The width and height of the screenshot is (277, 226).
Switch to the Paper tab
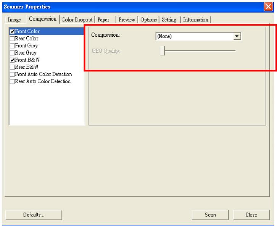click(103, 20)
